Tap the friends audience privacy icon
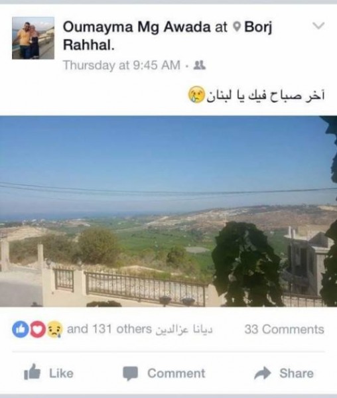The width and height of the screenshot is (337, 398). tap(200, 66)
